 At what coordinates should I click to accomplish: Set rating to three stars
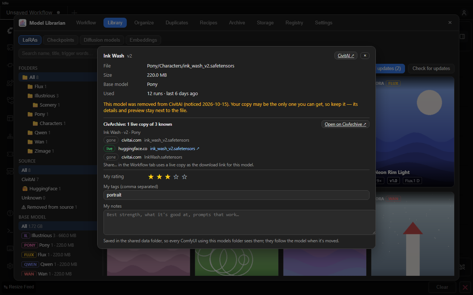click(x=168, y=177)
